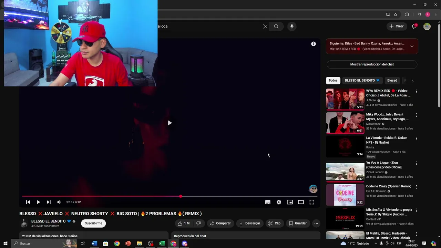Screen dimensions: 441x248
Task: Click Suscribirme button
Action: [93, 223]
